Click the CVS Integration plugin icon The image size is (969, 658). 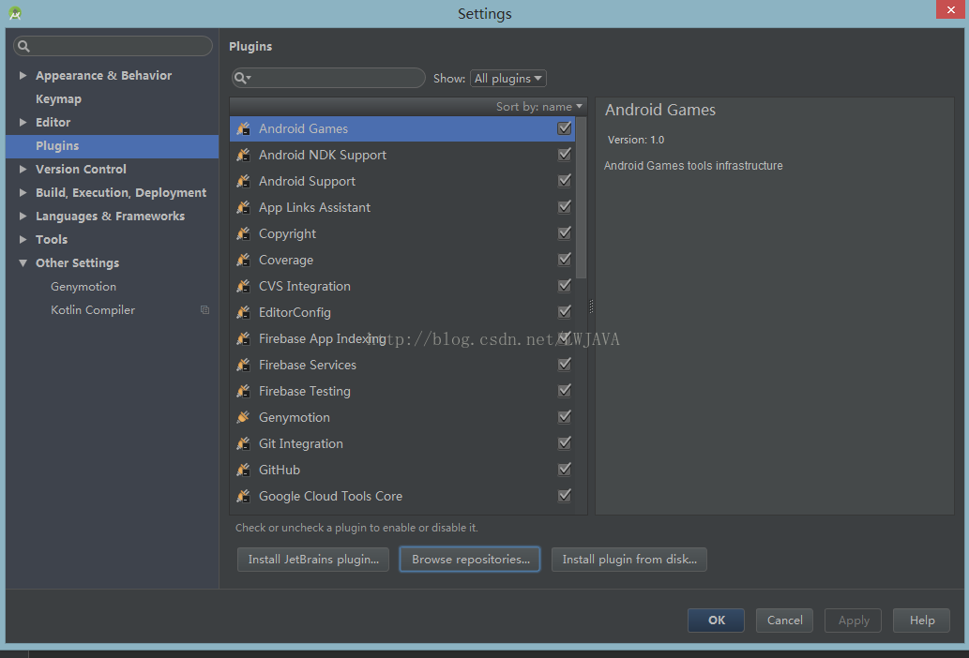point(244,286)
